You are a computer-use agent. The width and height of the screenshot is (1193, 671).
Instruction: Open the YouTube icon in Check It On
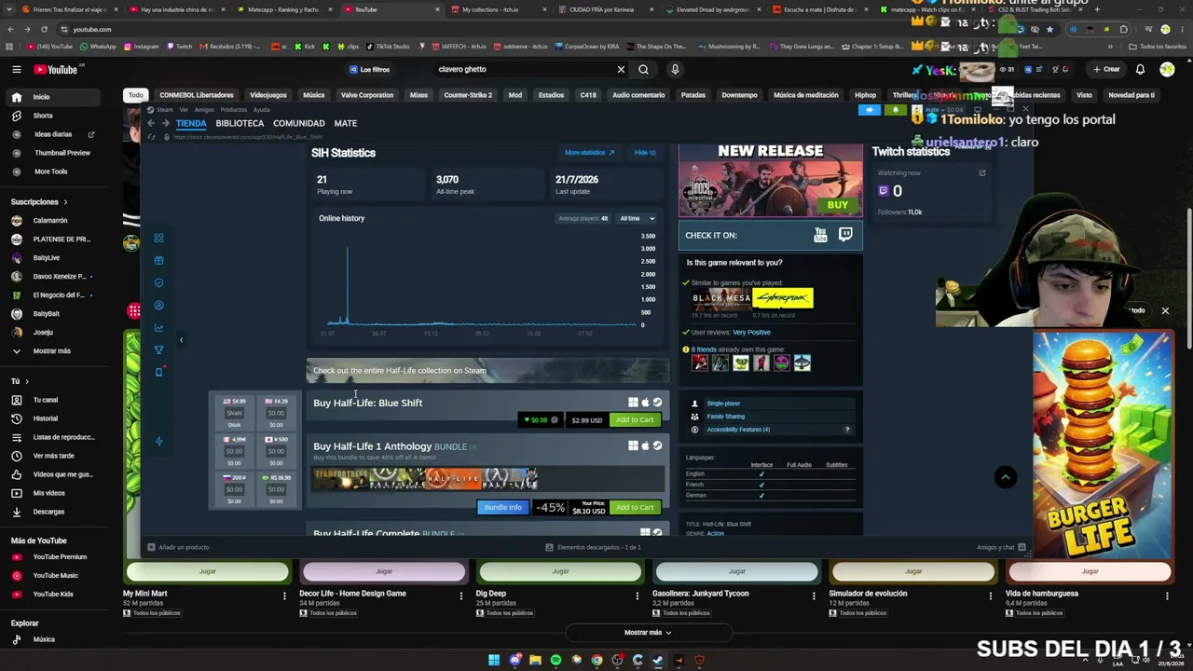(820, 235)
